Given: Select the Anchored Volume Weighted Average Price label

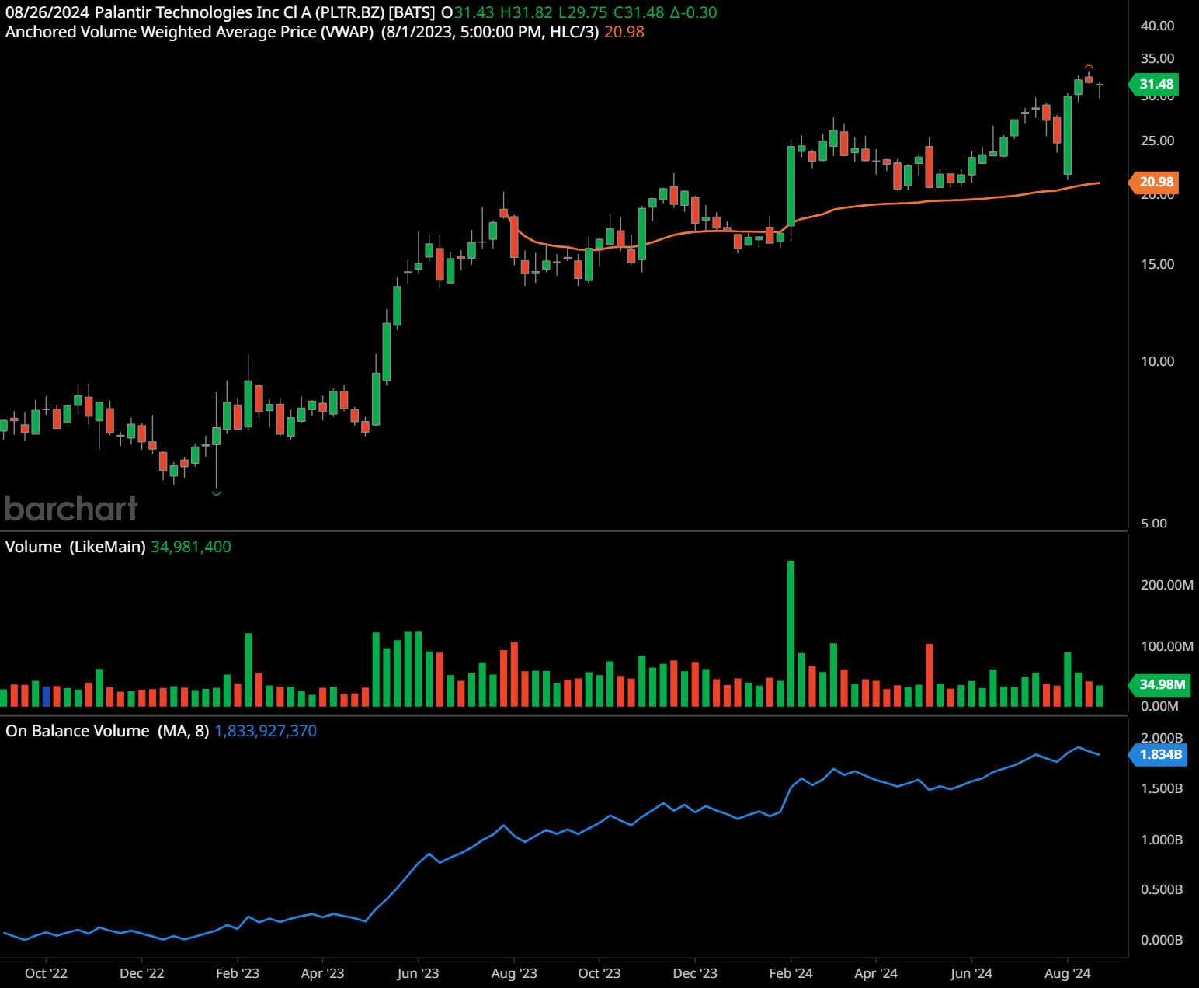Looking at the screenshot, I should [189, 32].
